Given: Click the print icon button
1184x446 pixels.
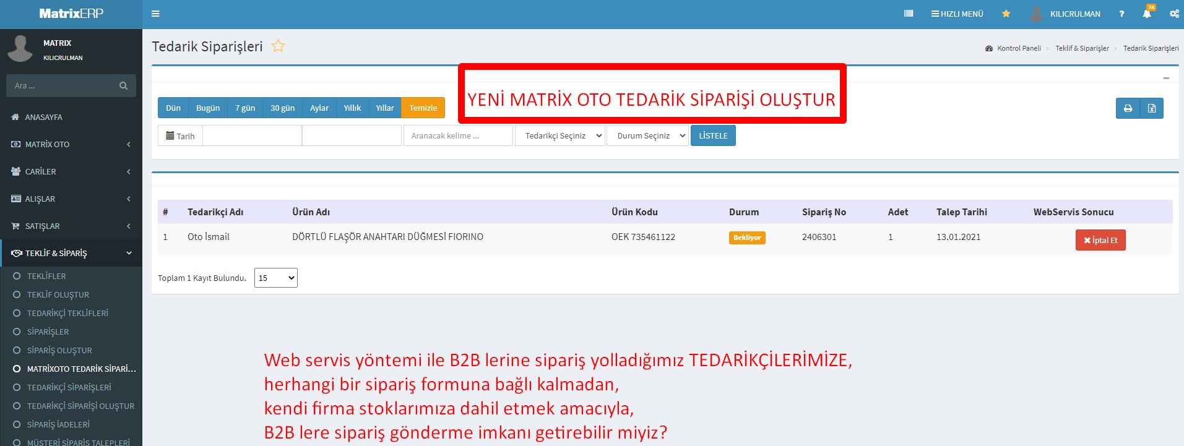Looking at the screenshot, I should [x=1128, y=108].
